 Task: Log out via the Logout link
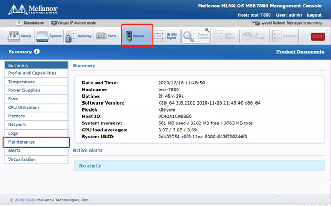(x=314, y=15)
